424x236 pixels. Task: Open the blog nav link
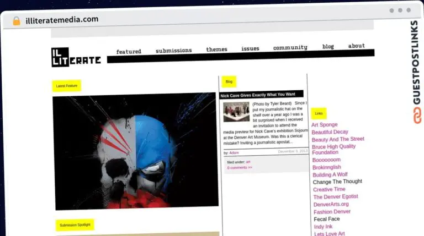[x=328, y=47]
